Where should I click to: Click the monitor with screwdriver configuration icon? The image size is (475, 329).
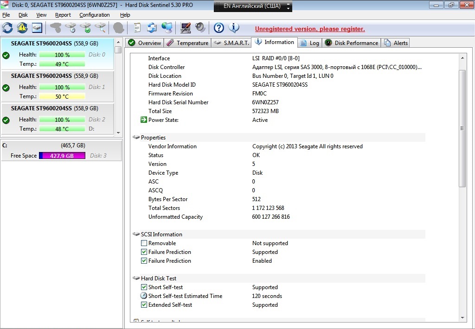[185, 28]
